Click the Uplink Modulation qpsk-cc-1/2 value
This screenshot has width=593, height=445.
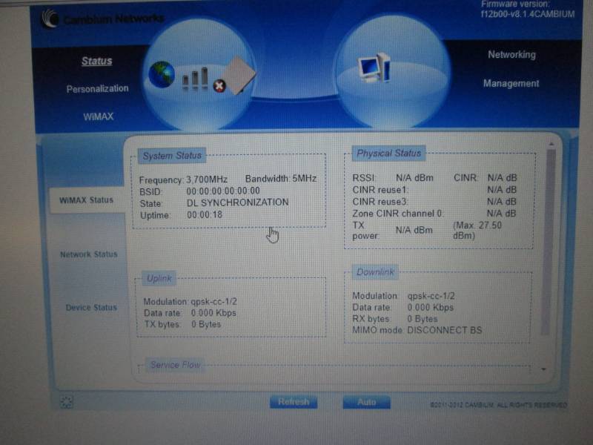click(x=213, y=302)
